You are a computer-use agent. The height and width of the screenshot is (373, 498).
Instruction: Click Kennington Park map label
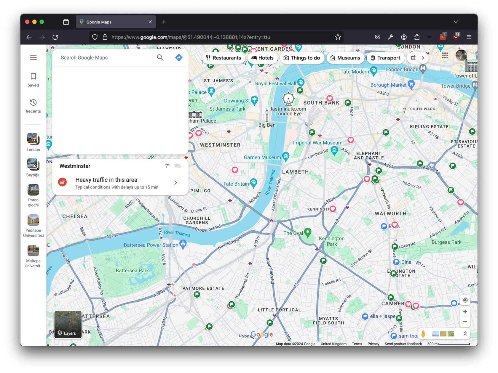(x=332, y=241)
